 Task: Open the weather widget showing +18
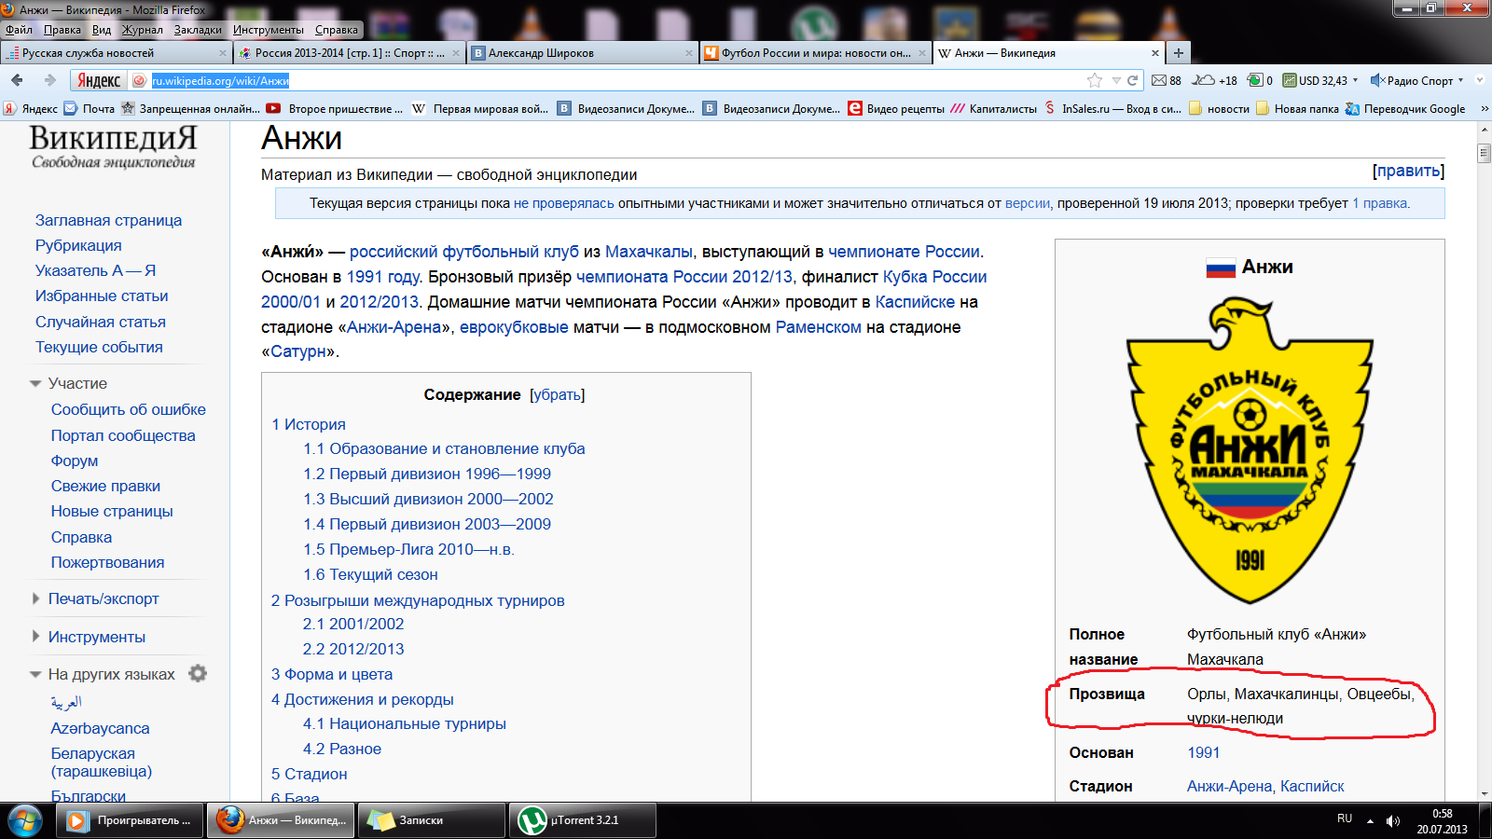coord(1215,80)
